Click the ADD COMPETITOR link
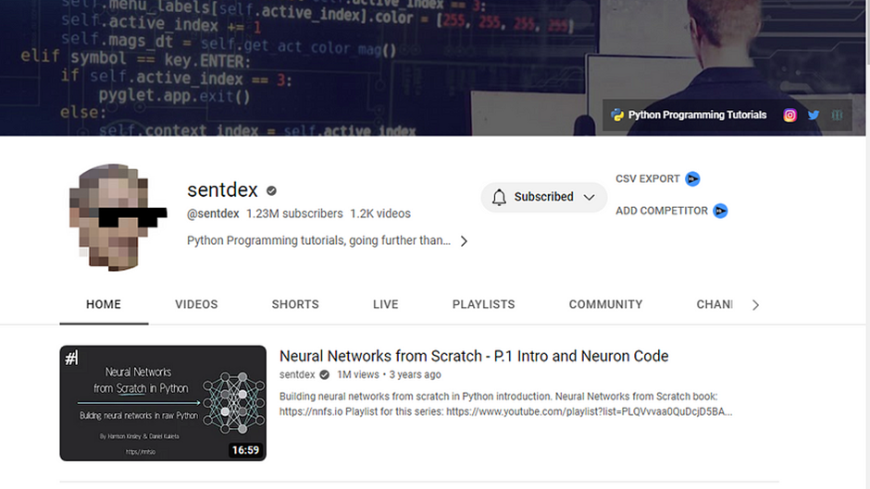This screenshot has width=870, height=489. click(662, 211)
